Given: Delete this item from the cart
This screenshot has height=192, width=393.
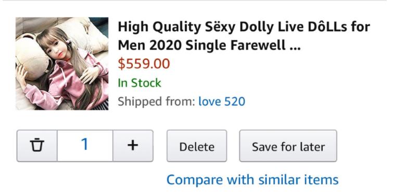Looking at the screenshot, I should (197, 146).
